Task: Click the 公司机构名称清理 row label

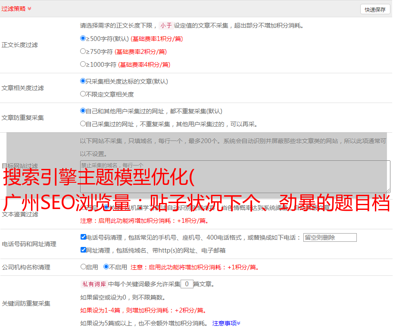Action: tap(26, 267)
